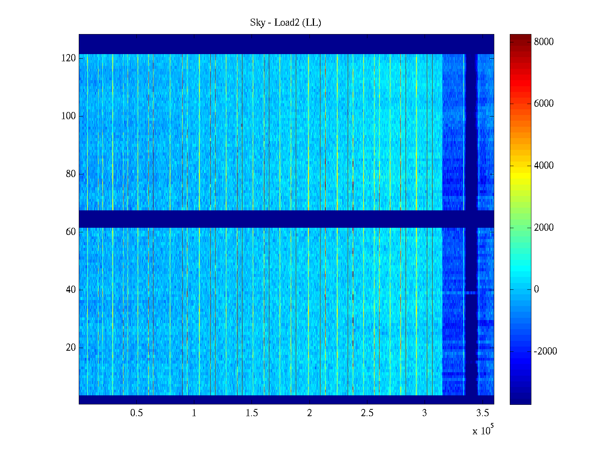Viewport: 606px width, 454px height.
Task: Click the y-axis tick label 20
Action: click(71, 348)
